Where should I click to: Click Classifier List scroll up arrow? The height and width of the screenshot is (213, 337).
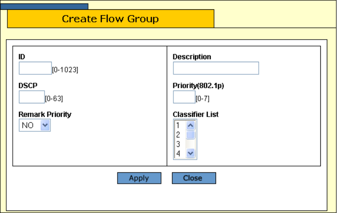pos(191,125)
